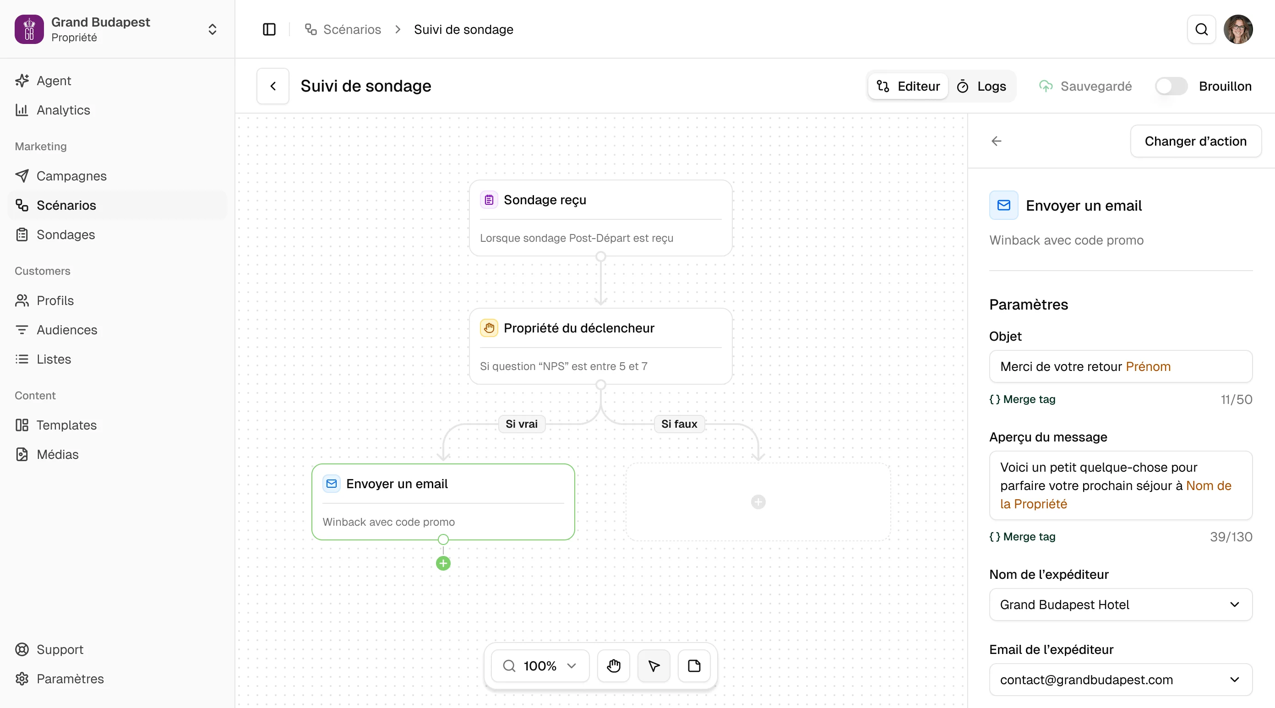1275x708 pixels.
Task: Close the action panel with back arrow
Action: 997,141
